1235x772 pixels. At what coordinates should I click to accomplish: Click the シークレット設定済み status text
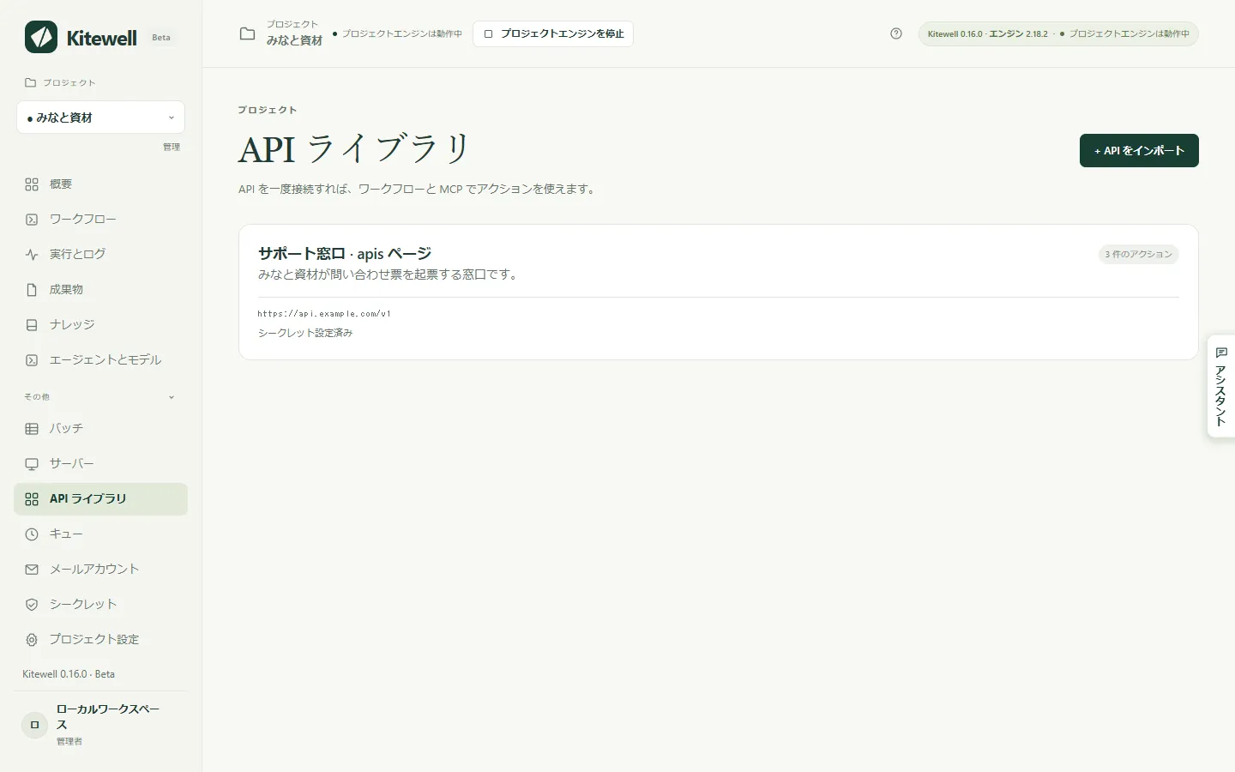tap(305, 333)
